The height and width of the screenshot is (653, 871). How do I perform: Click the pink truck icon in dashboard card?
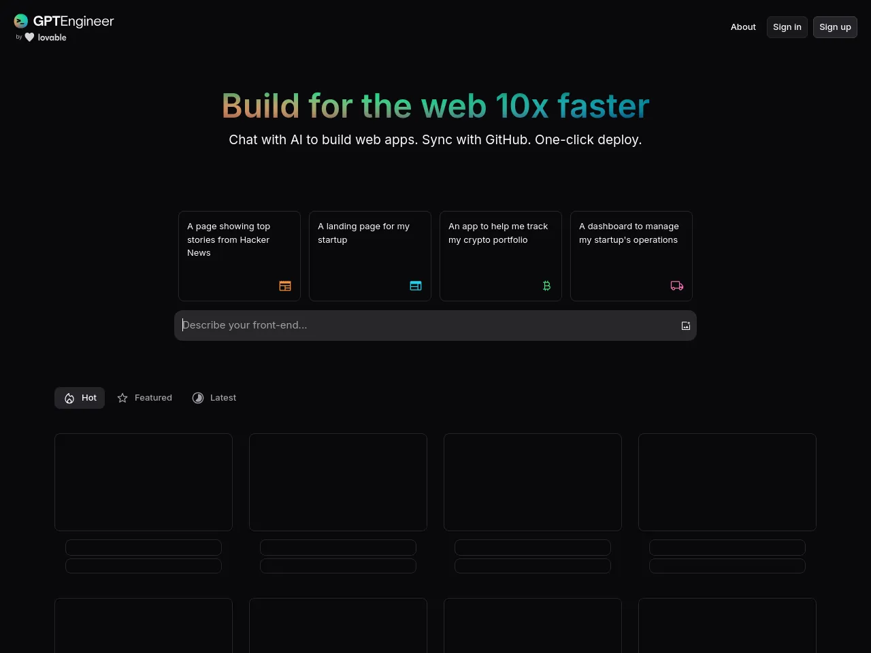pos(677,286)
